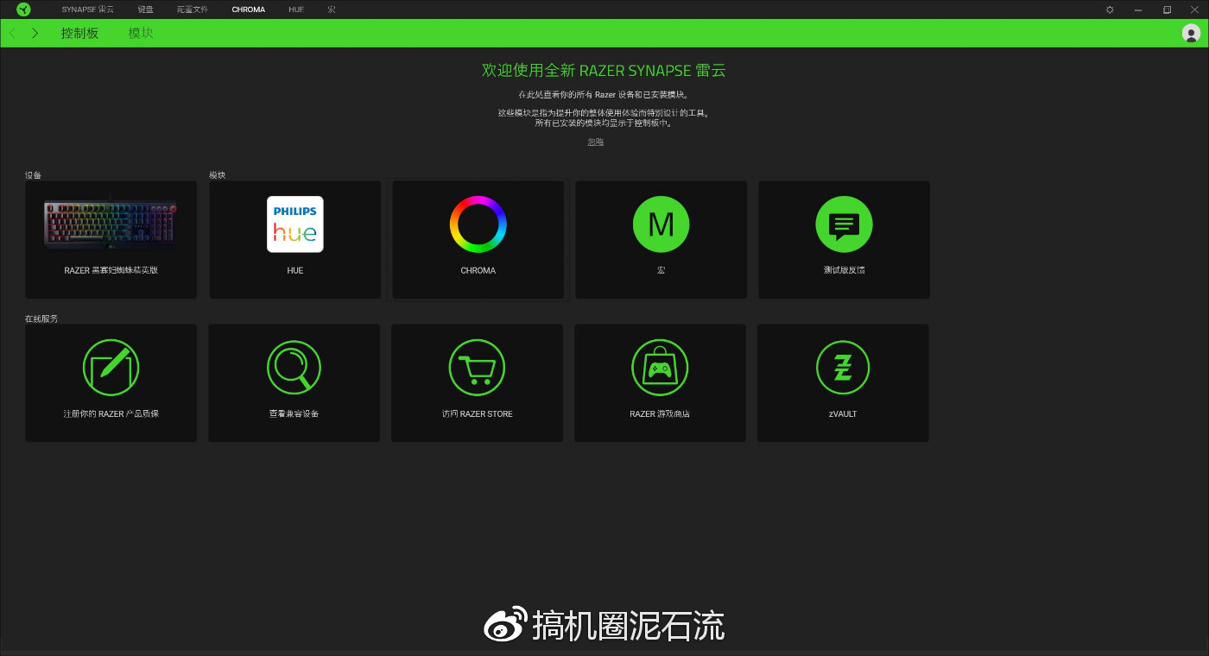Viewport: 1209px width, 656px height.
Task: Switch to the CHROMA menu item
Action: click(248, 9)
